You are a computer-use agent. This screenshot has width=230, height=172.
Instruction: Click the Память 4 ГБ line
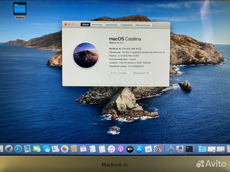[124, 56]
